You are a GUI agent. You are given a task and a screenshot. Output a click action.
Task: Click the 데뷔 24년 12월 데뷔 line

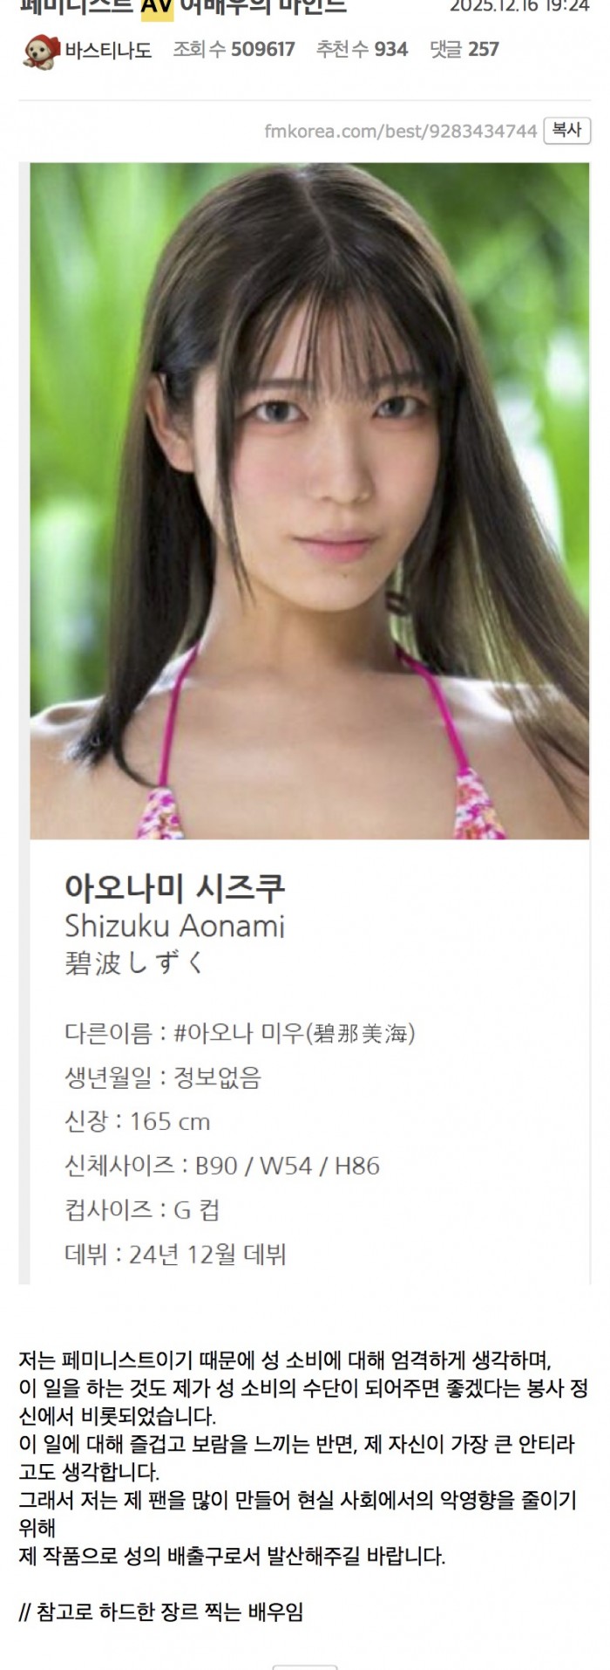click(x=175, y=1255)
